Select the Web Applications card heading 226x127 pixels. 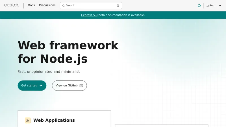point(54,120)
